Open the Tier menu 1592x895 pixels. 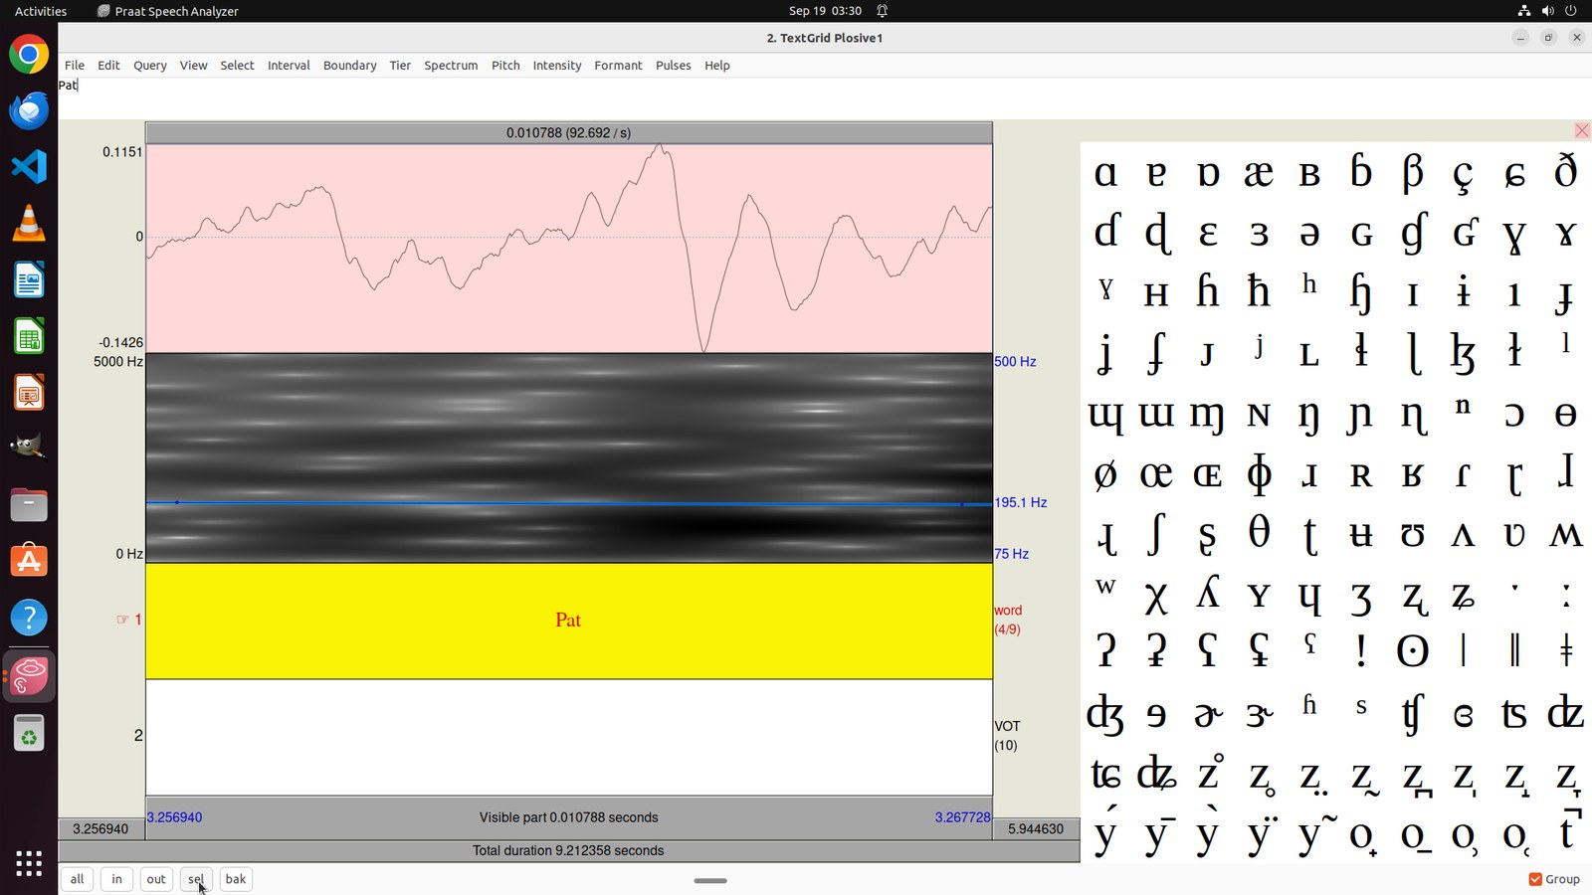pos(400,66)
